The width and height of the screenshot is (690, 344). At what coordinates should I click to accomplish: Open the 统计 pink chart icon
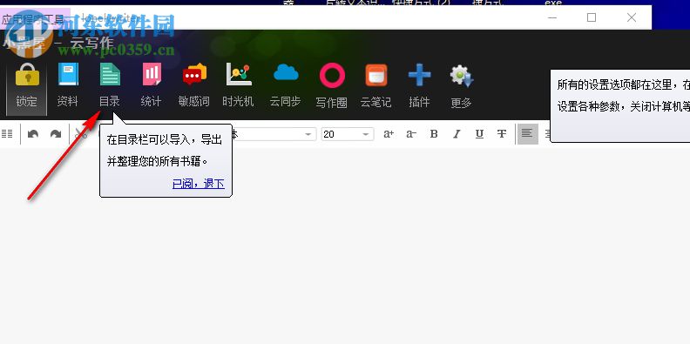click(x=152, y=74)
